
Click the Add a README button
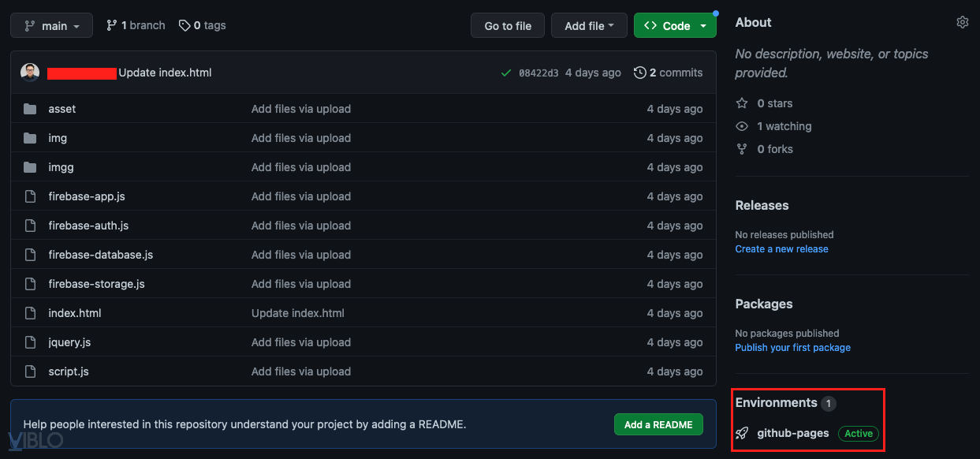[658, 424]
